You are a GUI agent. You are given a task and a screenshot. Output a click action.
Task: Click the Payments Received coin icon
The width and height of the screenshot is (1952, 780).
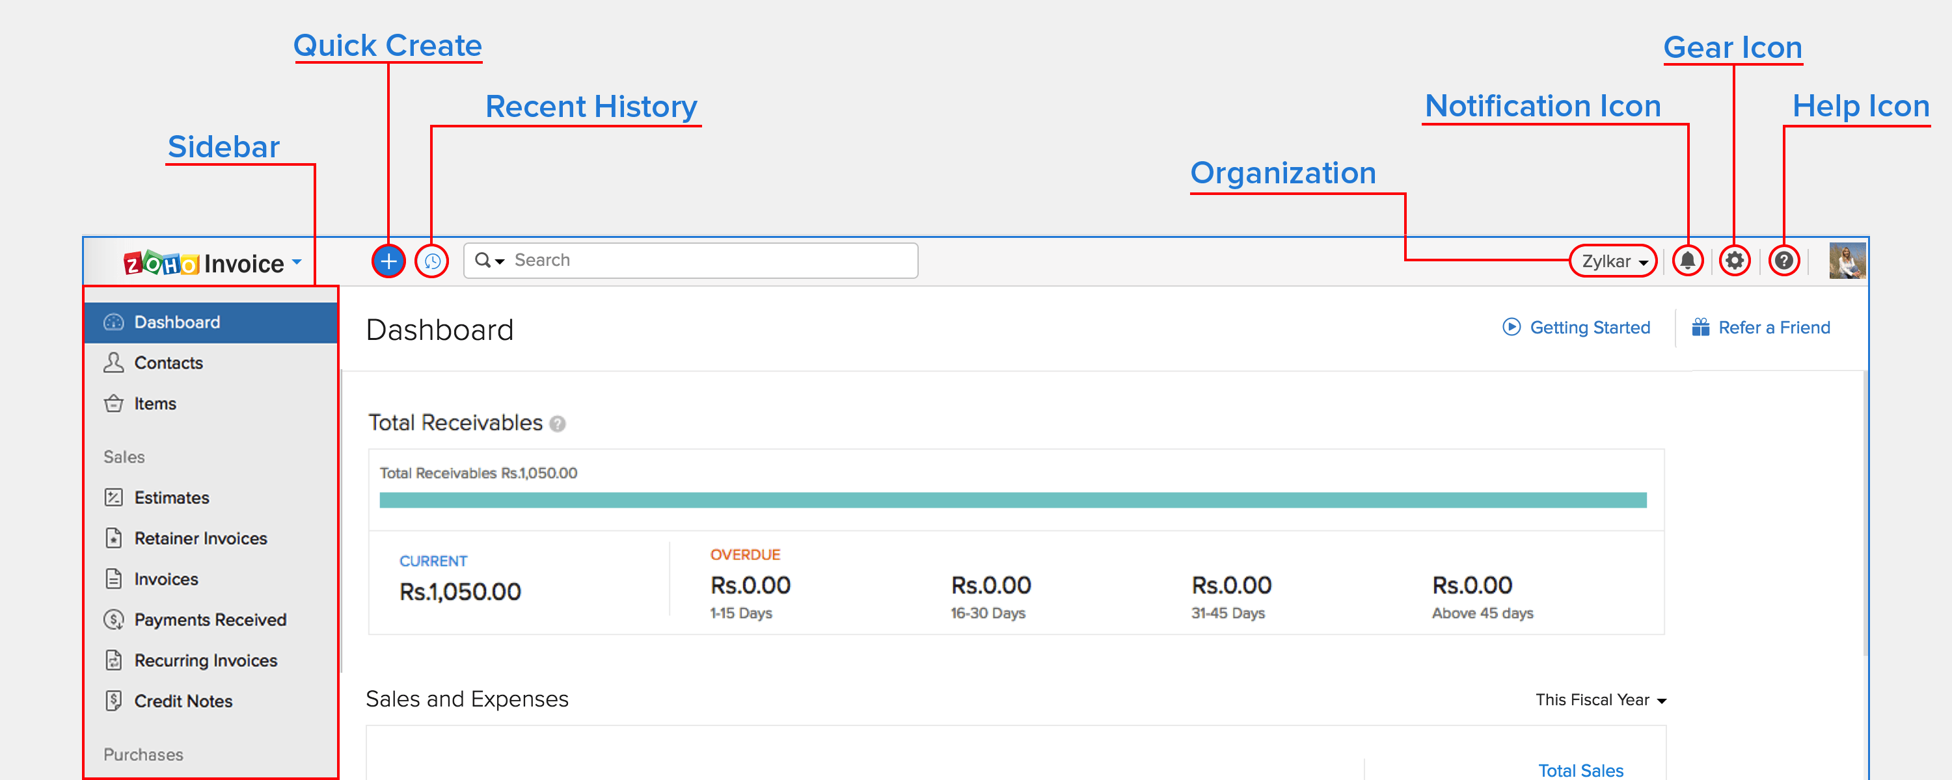coord(114,620)
